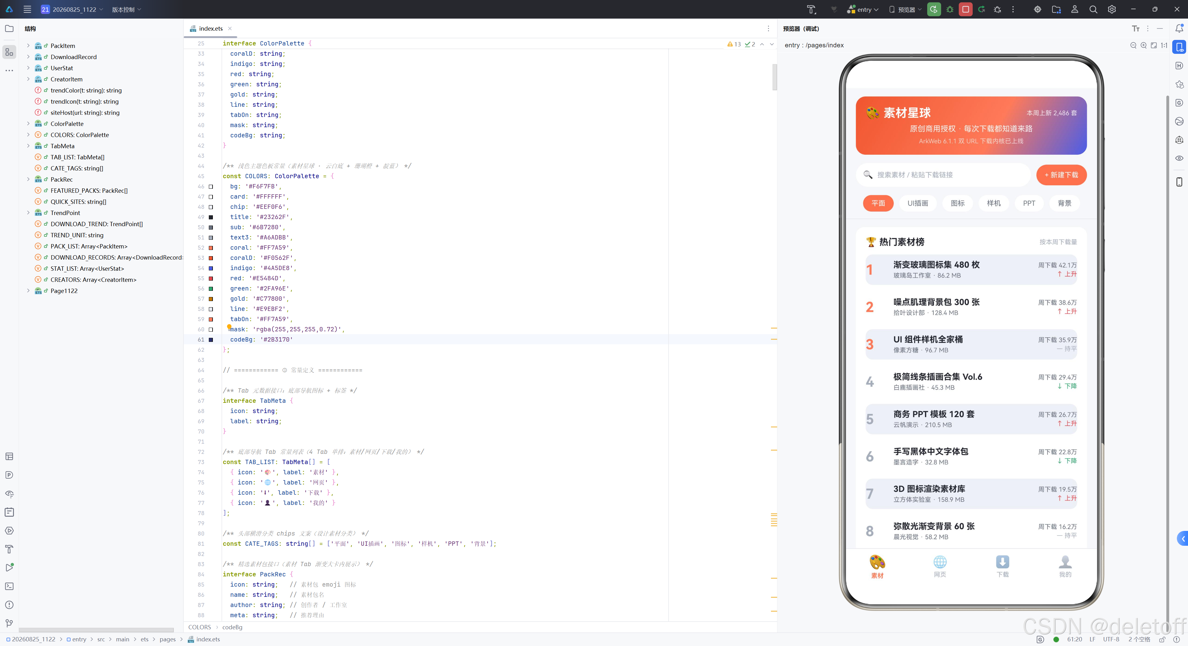Open rank 1 渐变玻璃图标集 480 枚 item
Screen dimensions: 1188x646
click(x=971, y=269)
